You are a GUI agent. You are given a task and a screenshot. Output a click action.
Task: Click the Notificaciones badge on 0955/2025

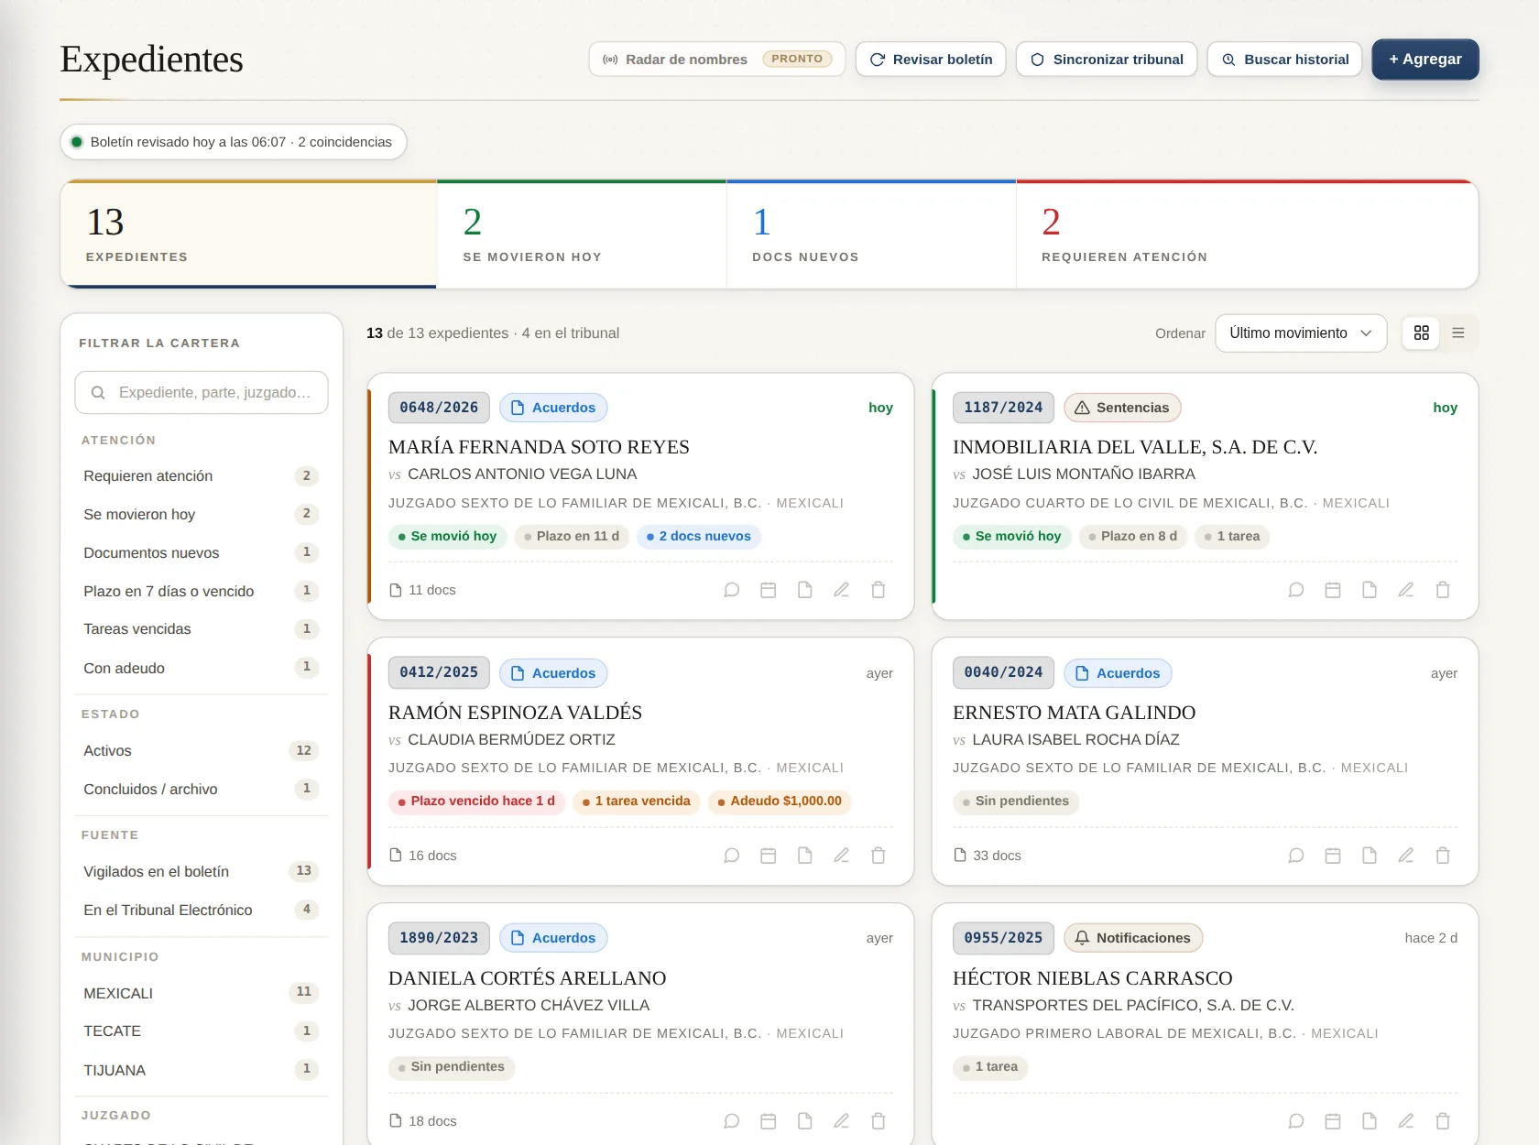coord(1133,938)
